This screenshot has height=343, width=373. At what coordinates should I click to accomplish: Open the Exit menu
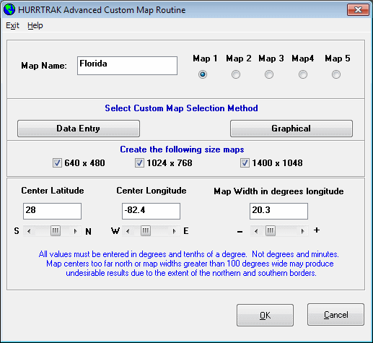tap(12, 25)
